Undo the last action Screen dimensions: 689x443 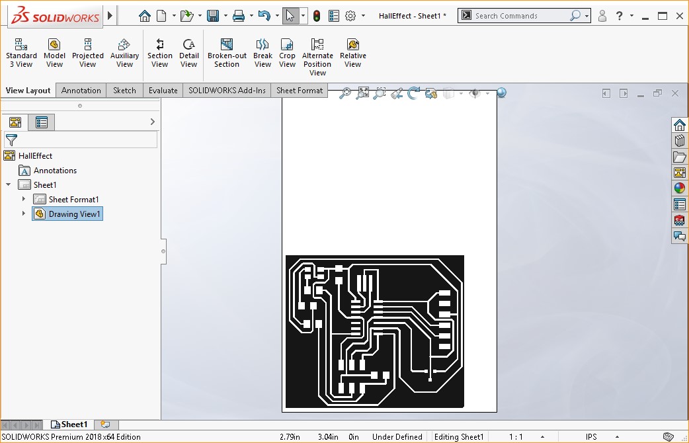pyautogui.click(x=264, y=16)
